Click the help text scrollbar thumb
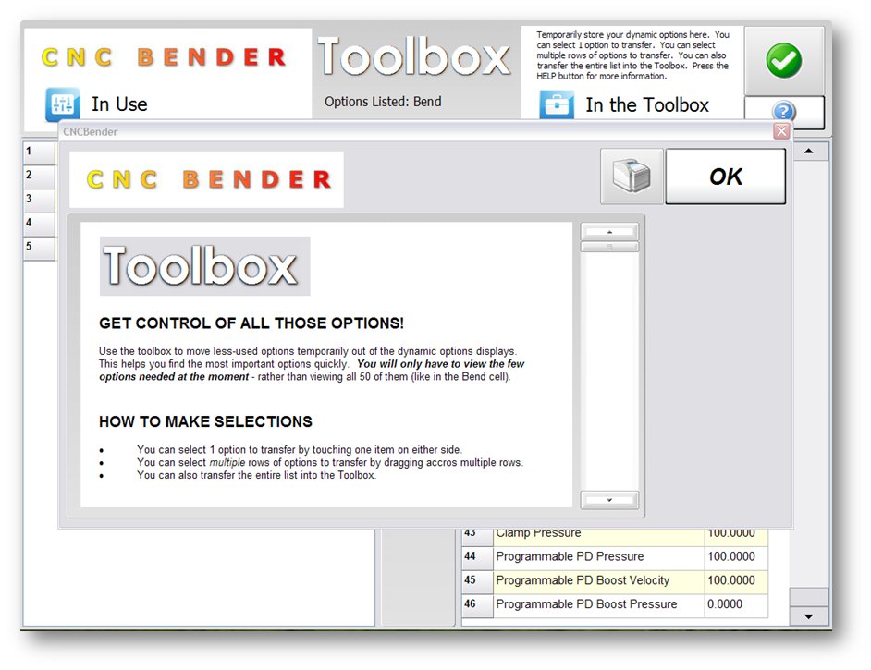 click(x=609, y=247)
